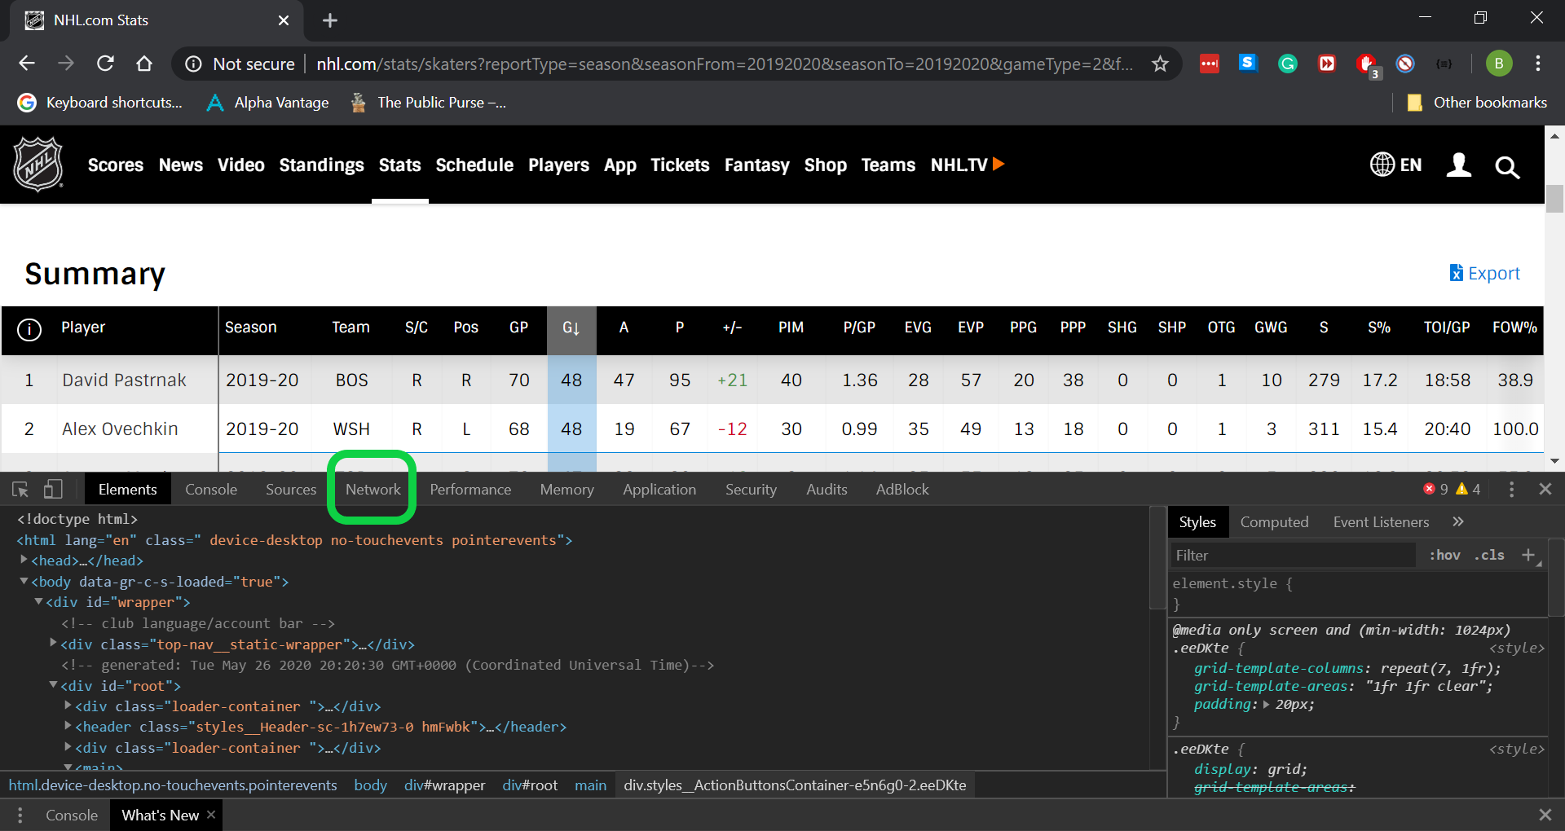Go to NHL Standings page

point(321,165)
